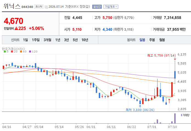191x131 pixels.
Task: Click the low price value 4,340
Action: click(x=107, y=29)
